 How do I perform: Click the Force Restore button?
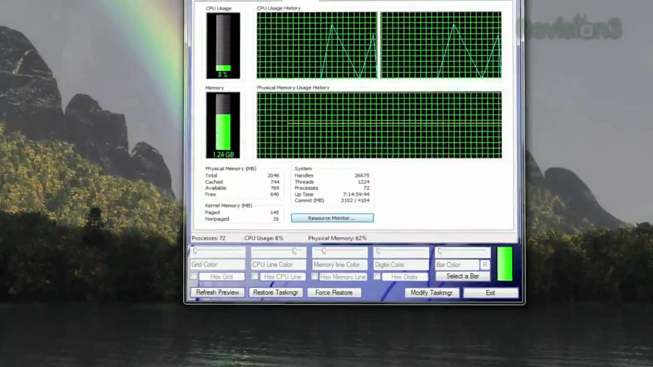(x=334, y=293)
